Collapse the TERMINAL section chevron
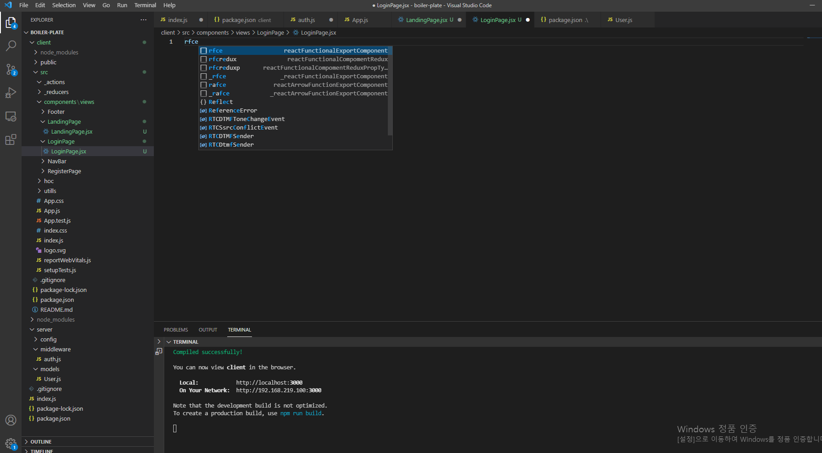Viewport: 822px width, 453px height. point(169,342)
